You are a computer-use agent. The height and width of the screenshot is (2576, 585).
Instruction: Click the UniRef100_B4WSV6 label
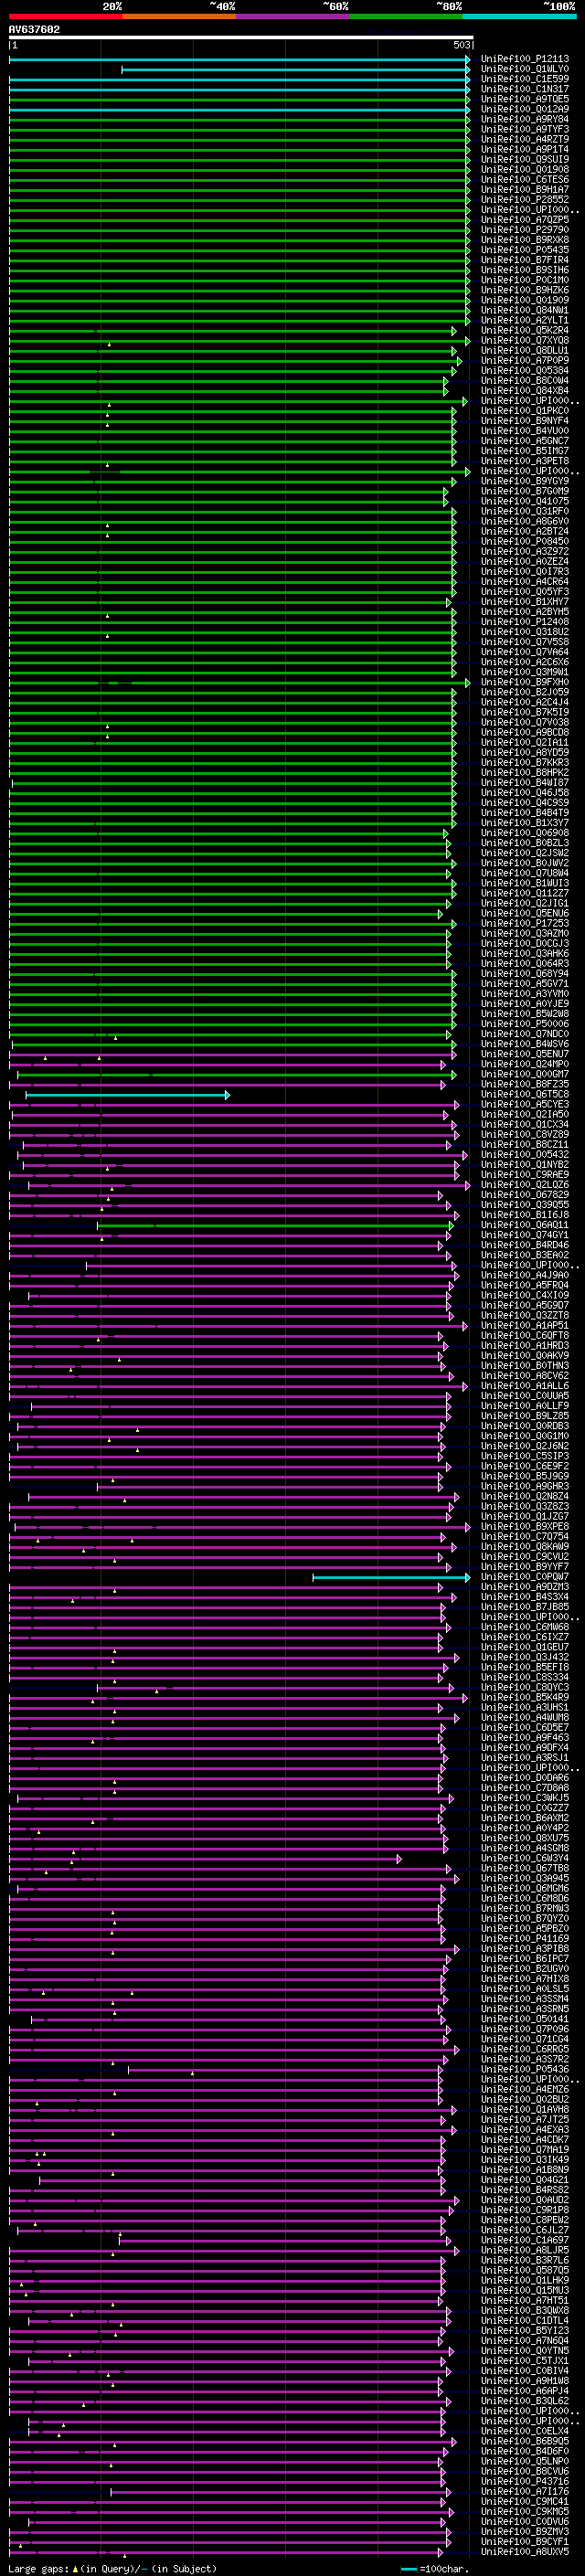[524, 1044]
